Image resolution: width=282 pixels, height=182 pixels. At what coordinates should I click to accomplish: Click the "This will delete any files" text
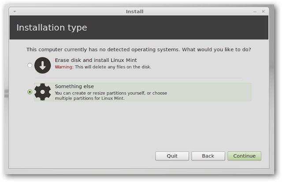100,67
